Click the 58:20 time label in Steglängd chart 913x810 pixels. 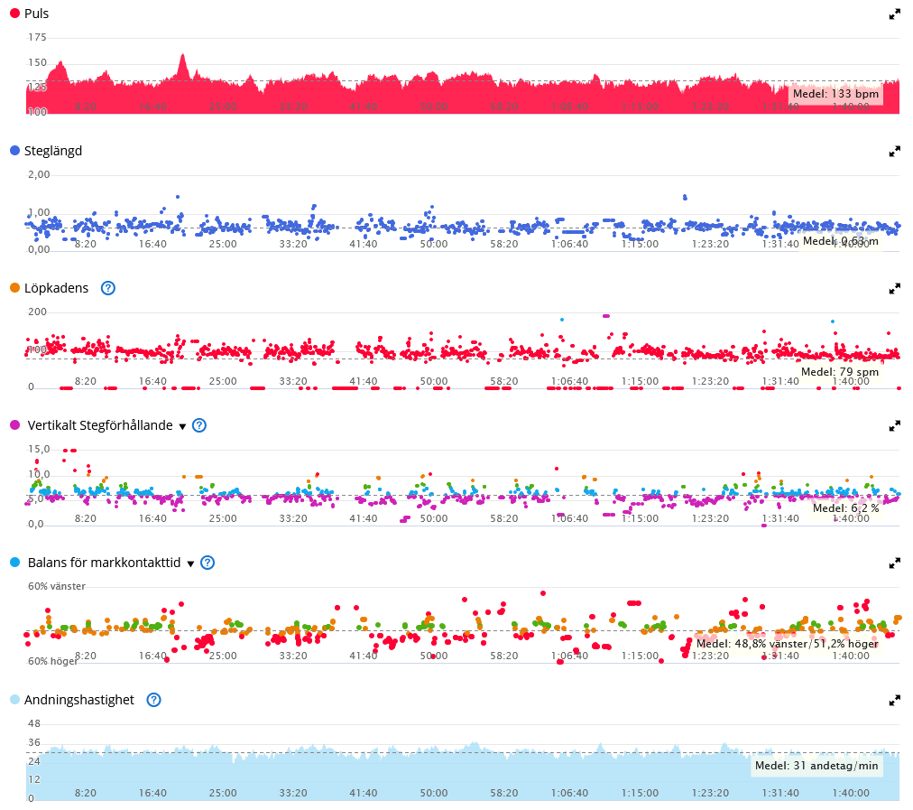504,244
